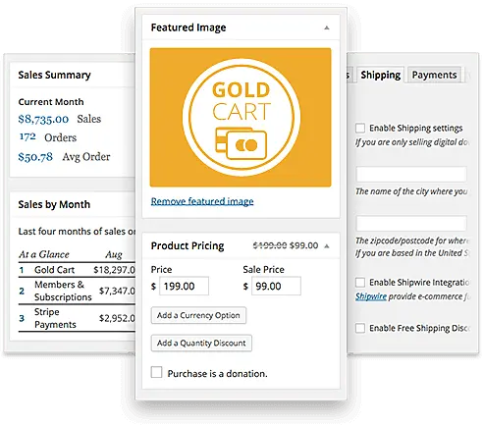
Task: Click the Aug column header
Action: [114, 254]
